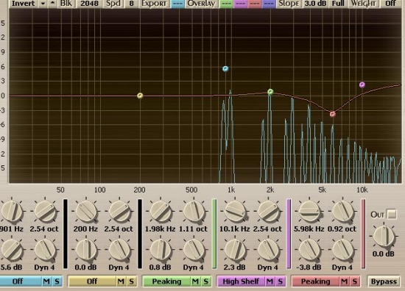Click the blue band Dyn 4 knob
Image resolution: width=405 pixels, height=291 pixels.
click(45, 250)
